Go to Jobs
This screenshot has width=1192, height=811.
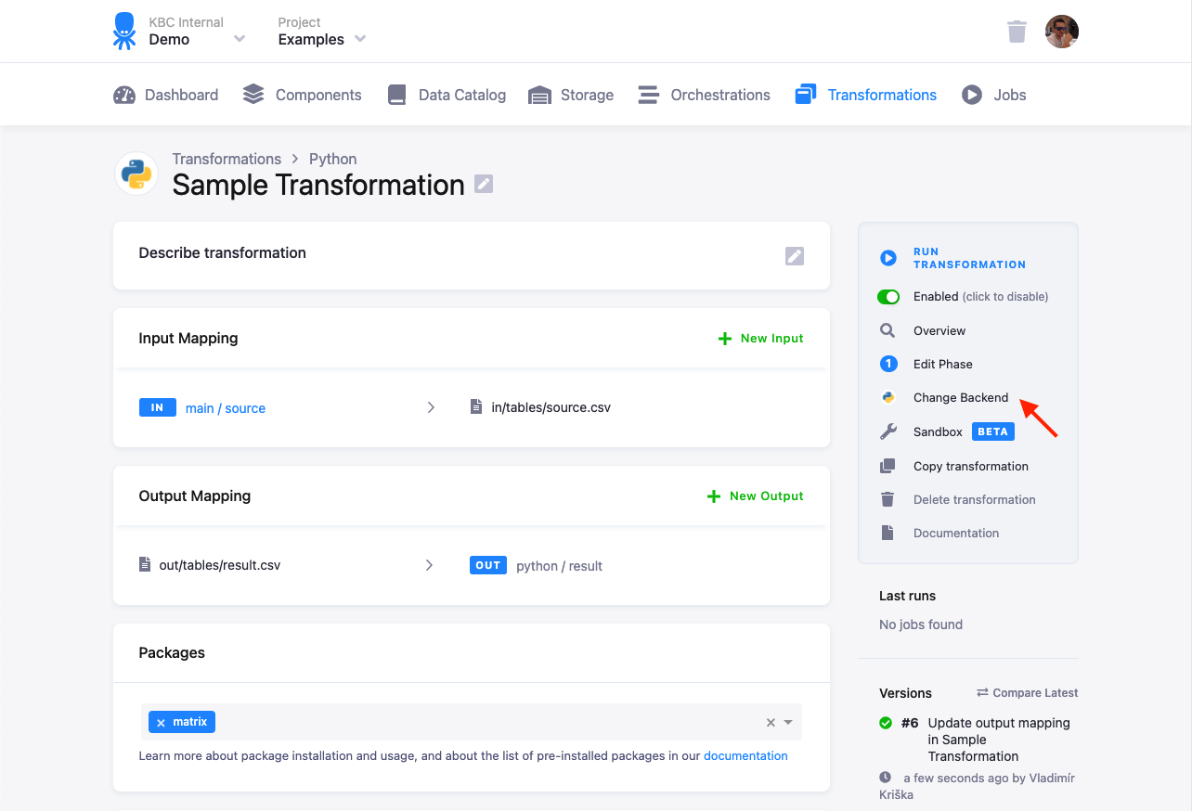(993, 95)
